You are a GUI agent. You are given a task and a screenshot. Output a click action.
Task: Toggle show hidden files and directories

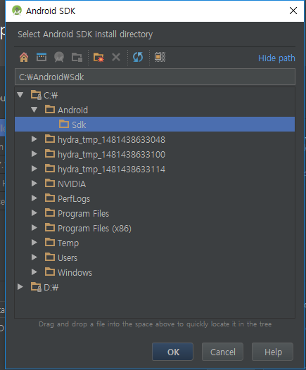coord(160,57)
